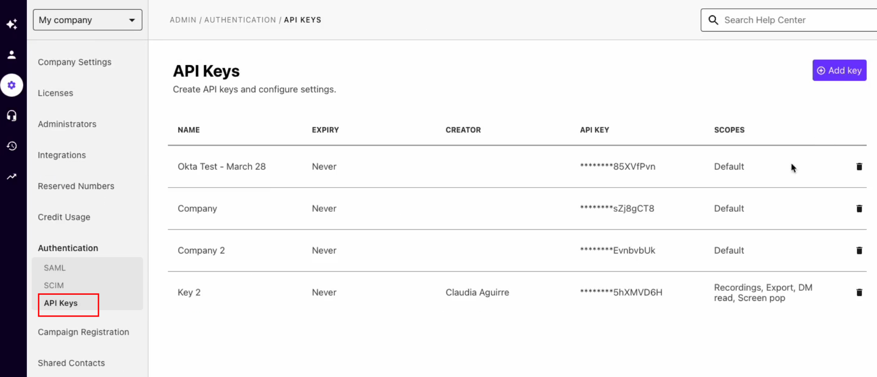Delete the Company 2 API key

[859, 250]
